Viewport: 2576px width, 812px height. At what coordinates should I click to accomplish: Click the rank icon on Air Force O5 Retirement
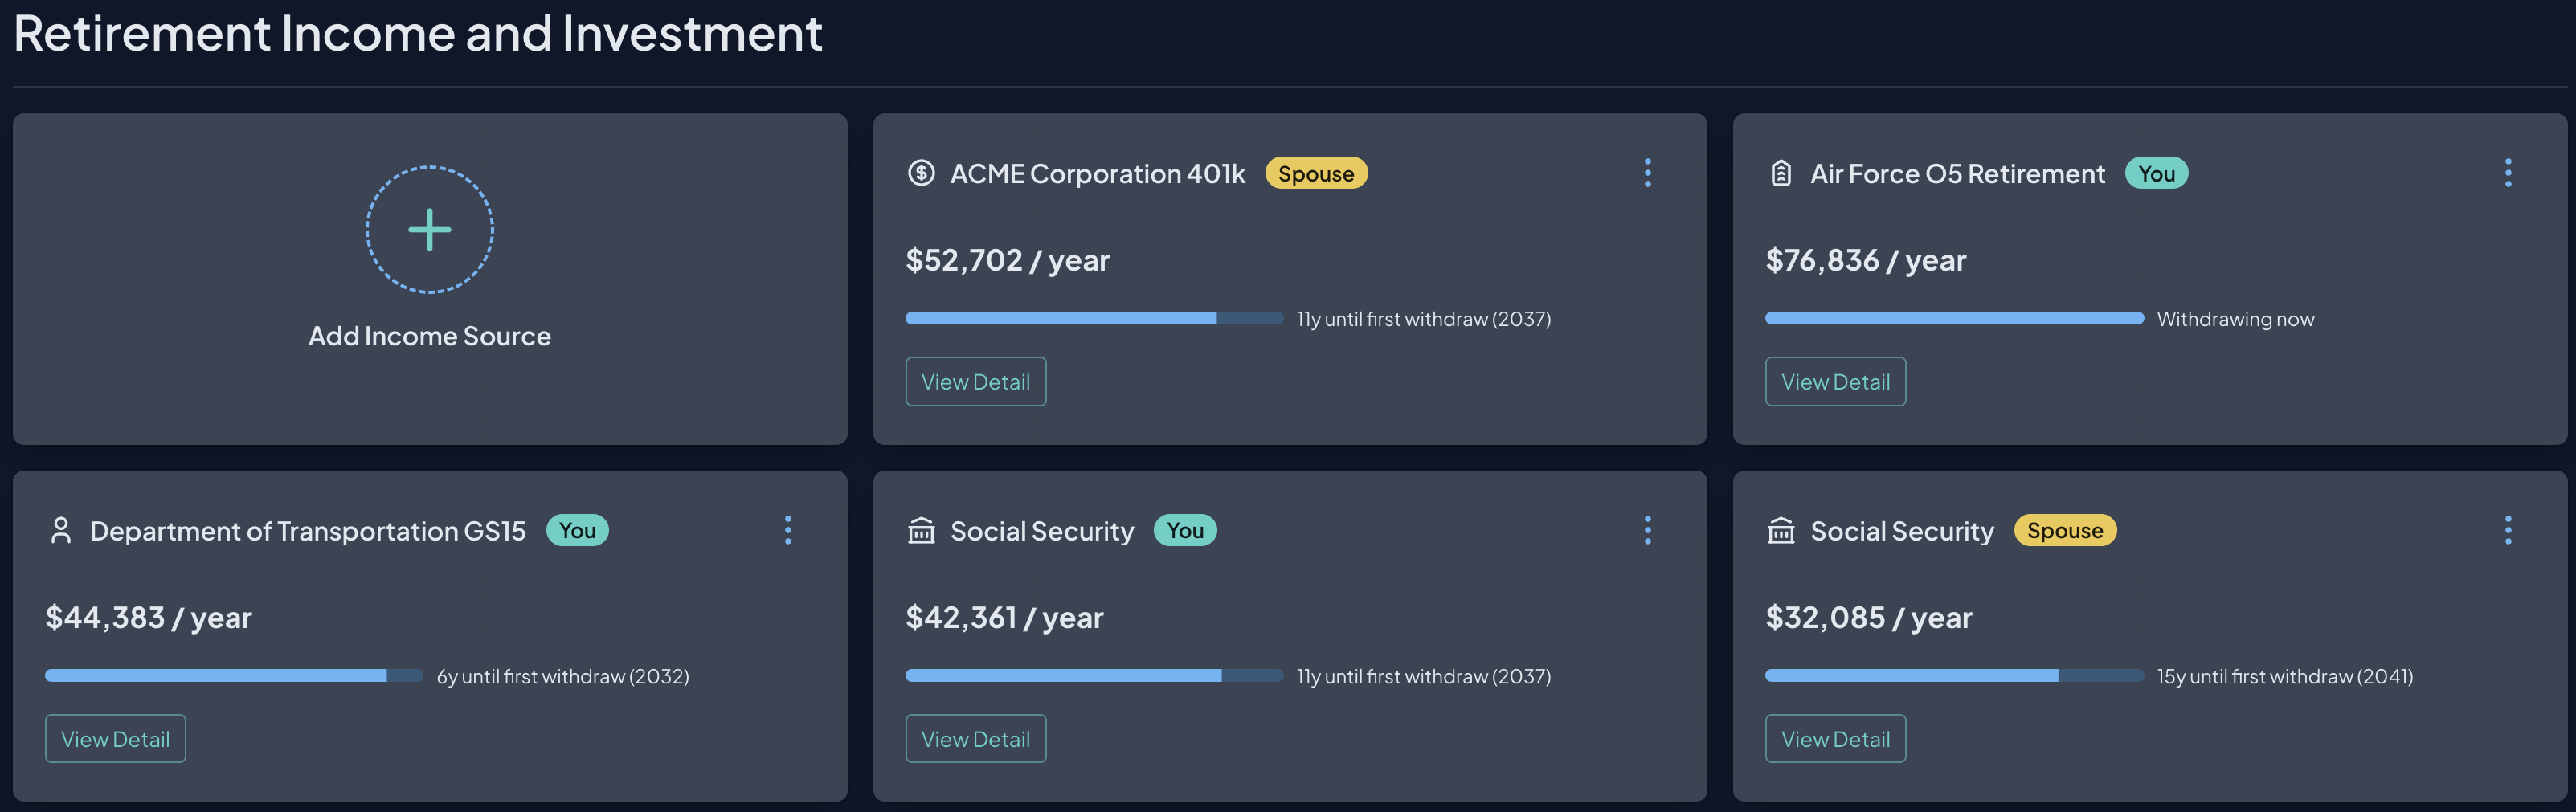(1781, 173)
